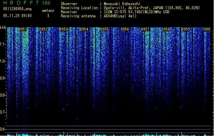Click the yellow meteor tick below 0953
This screenshot has width=214, height=136.
pyautogui.click(x=64, y=134)
